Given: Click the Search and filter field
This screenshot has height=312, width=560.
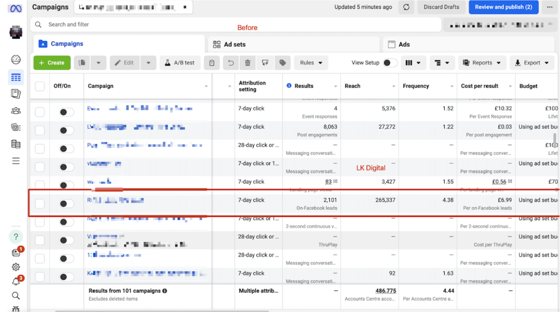Looking at the screenshot, I should point(236,25).
